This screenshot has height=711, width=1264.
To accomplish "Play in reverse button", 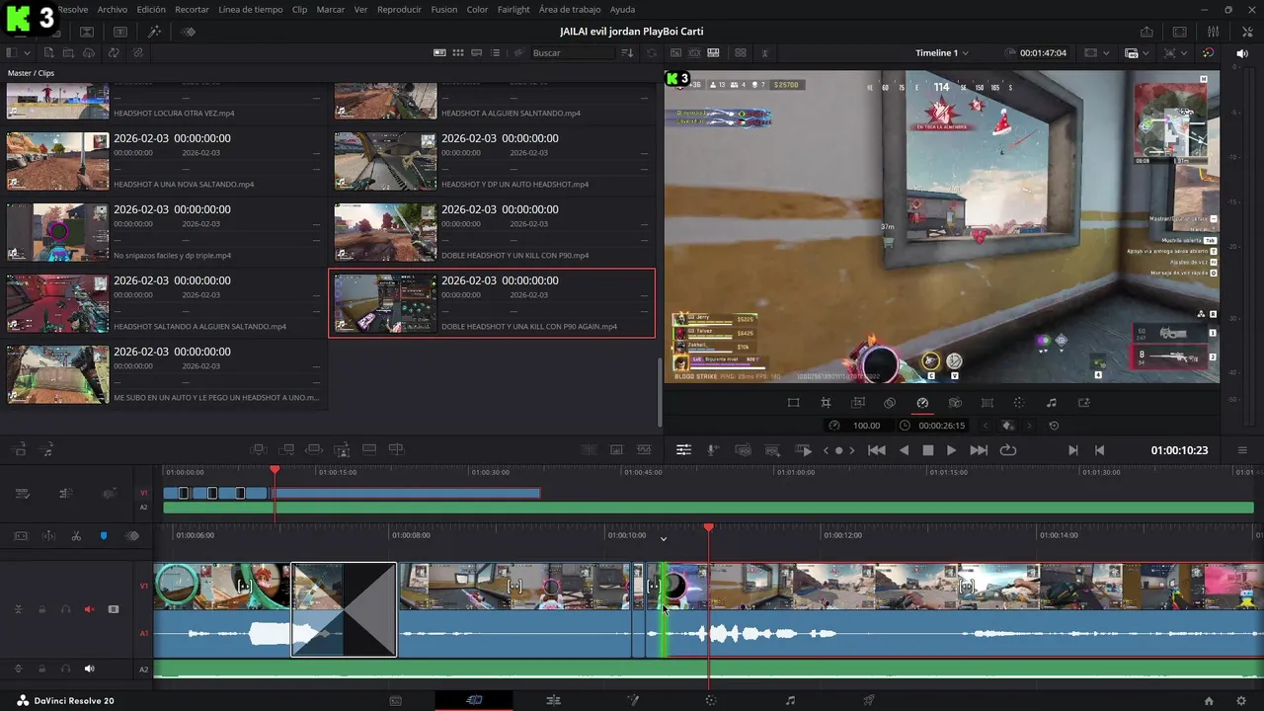I will tap(904, 450).
